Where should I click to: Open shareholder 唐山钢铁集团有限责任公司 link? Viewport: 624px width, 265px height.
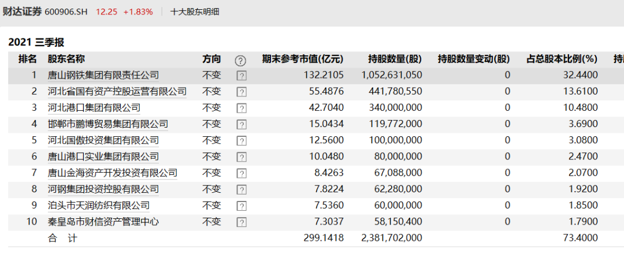coord(103,75)
